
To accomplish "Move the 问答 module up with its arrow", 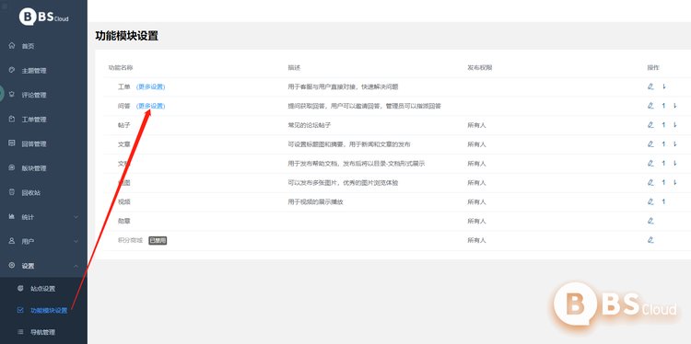I will click(x=663, y=106).
